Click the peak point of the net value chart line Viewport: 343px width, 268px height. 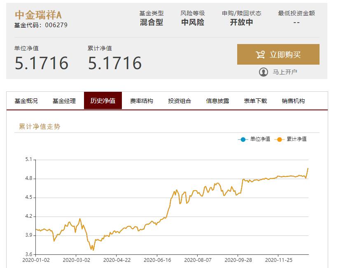[x=308, y=168]
